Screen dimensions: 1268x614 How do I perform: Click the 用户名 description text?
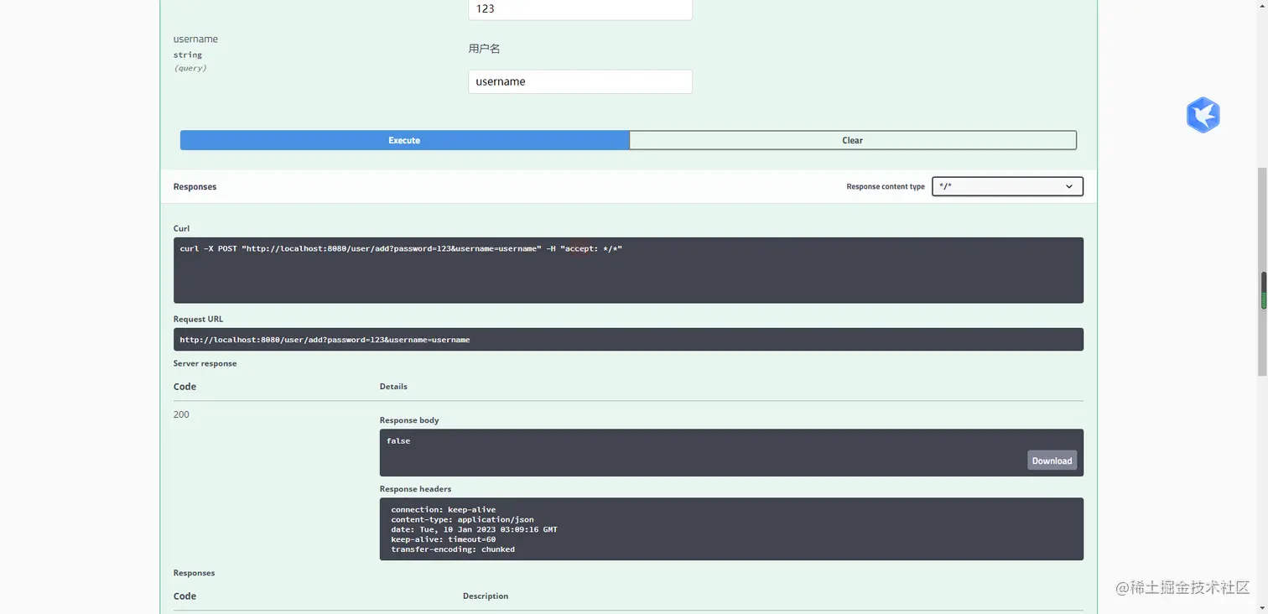pyautogui.click(x=484, y=49)
